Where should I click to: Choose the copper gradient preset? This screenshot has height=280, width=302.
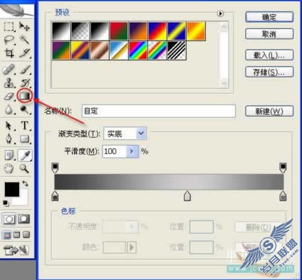pos(100,50)
